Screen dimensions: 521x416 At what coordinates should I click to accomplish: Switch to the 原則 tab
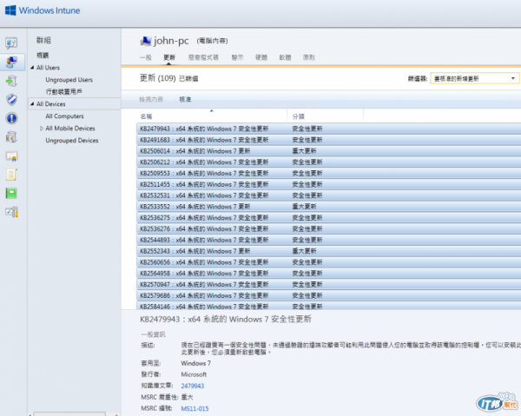coord(308,57)
